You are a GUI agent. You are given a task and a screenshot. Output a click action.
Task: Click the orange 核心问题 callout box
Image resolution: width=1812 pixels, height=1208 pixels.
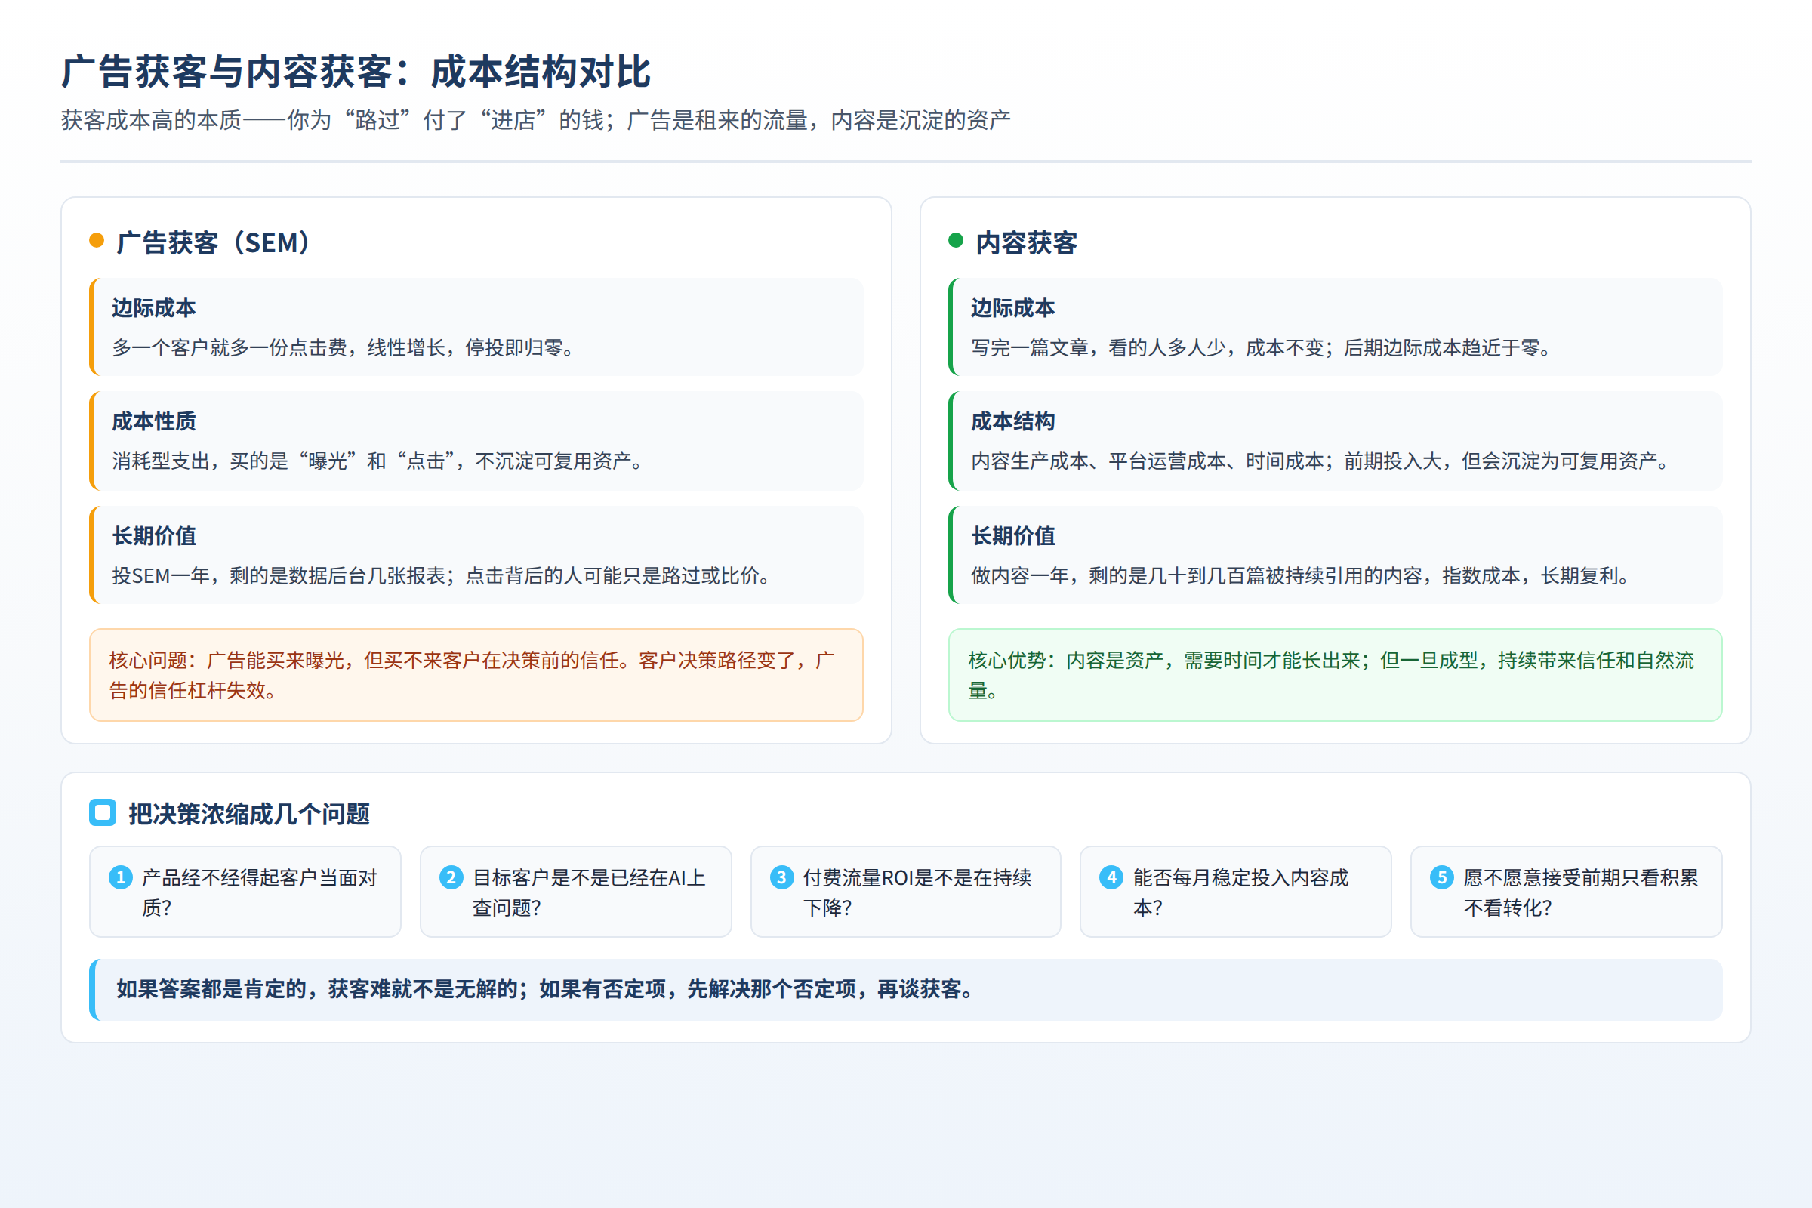click(476, 675)
